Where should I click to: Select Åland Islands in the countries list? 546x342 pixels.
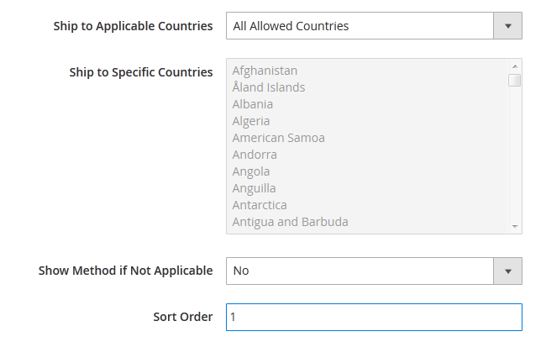pyautogui.click(x=269, y=87)
